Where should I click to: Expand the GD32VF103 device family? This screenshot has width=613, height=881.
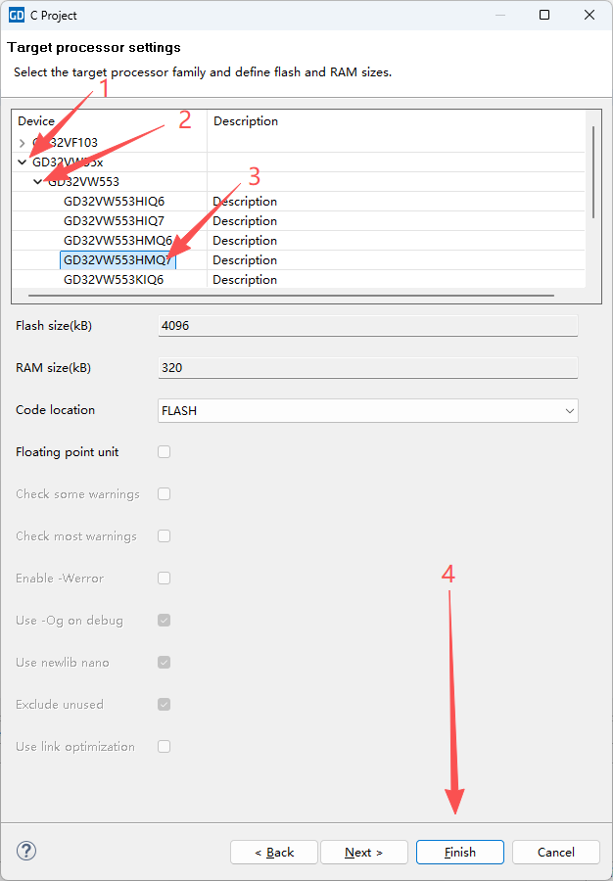coord(23,143)
